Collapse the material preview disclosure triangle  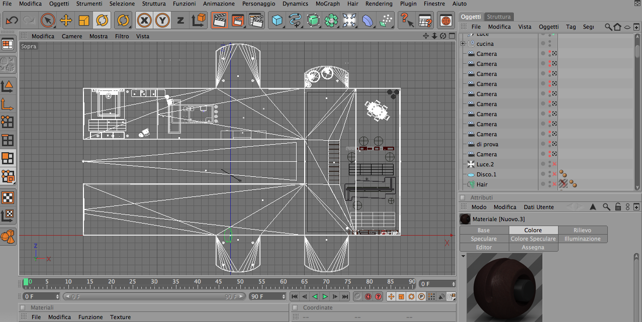click(x=463, y=256)
